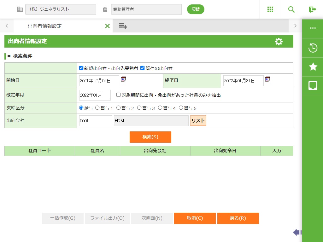The height and width of the screenshot is (242, 323).
Task: Open the apps grid menu icon
Action: [x=270, y=9]
